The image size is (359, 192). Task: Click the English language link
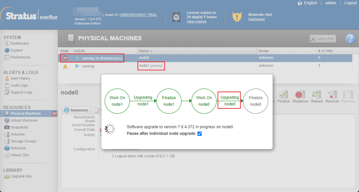[311, 3]
